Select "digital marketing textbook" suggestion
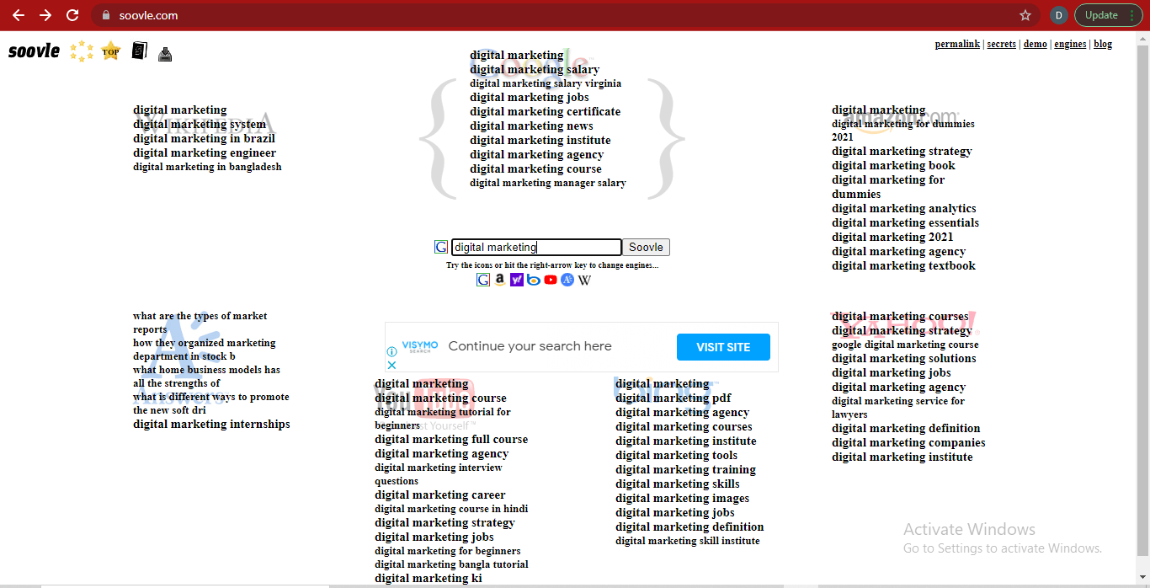 [903, 265]
